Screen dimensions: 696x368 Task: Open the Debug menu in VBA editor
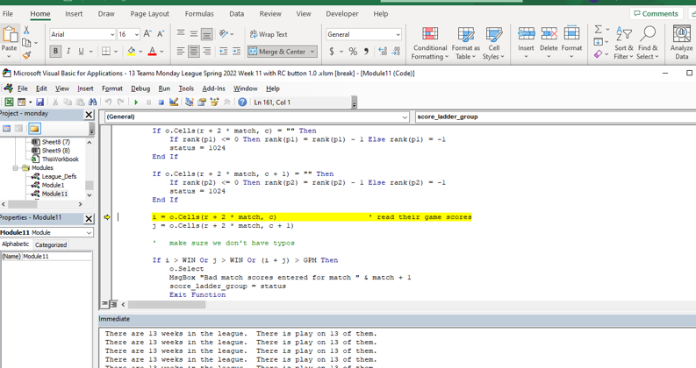(140, 88)
